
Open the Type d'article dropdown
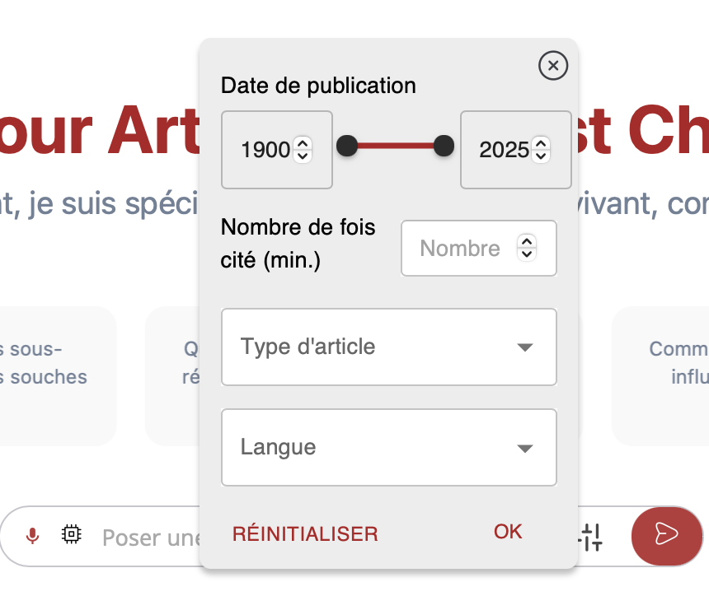coord(388,347)
